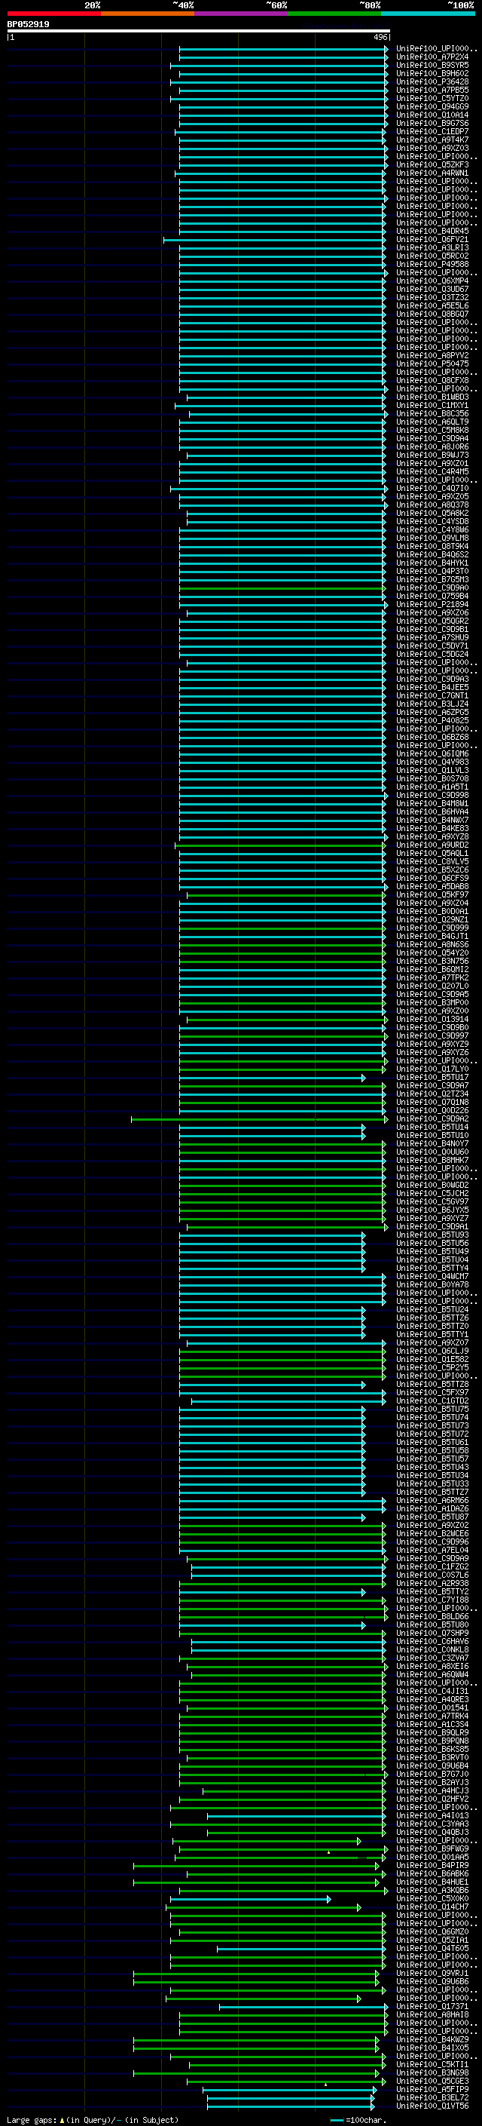Screen dimensions: 482x2126
Task: Open hit UniRef100_C5GV97
Action: point(432,1201)
